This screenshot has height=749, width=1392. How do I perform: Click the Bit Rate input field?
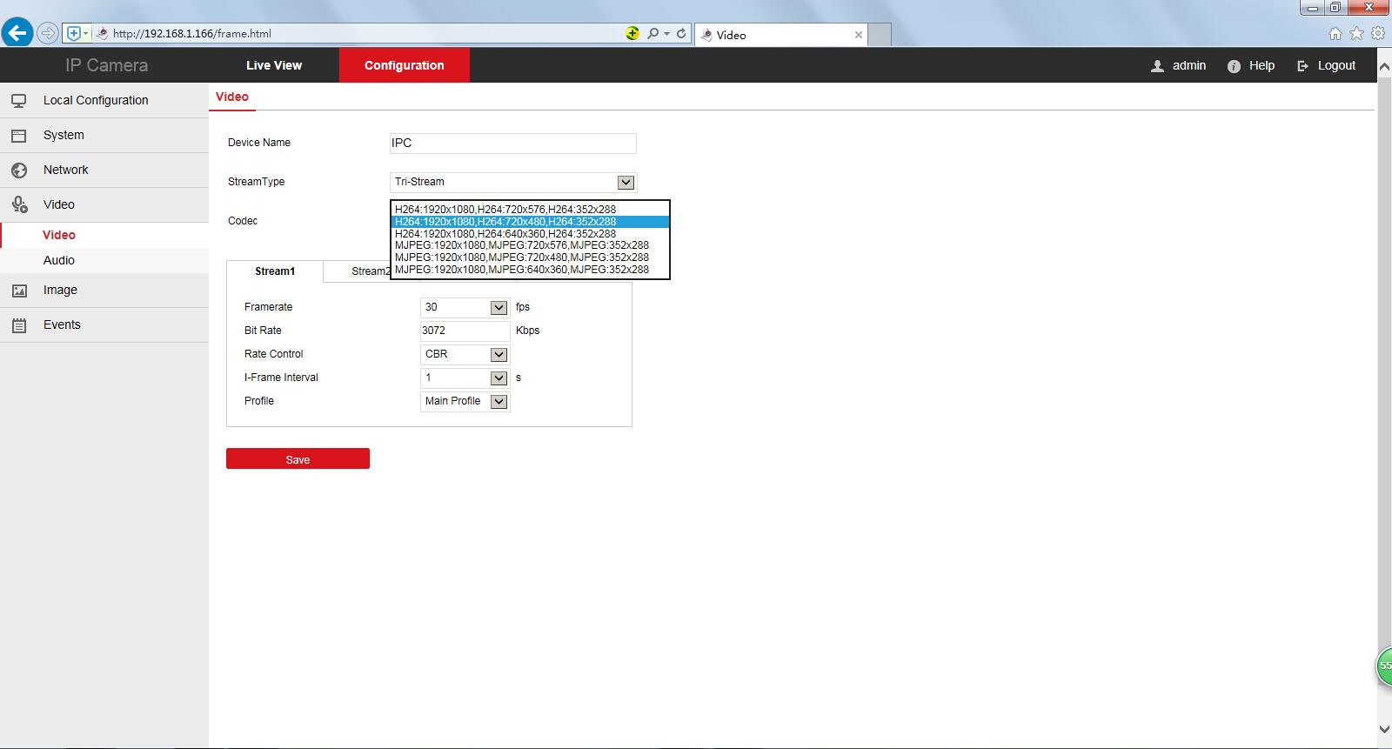click(x=465, y=331)
